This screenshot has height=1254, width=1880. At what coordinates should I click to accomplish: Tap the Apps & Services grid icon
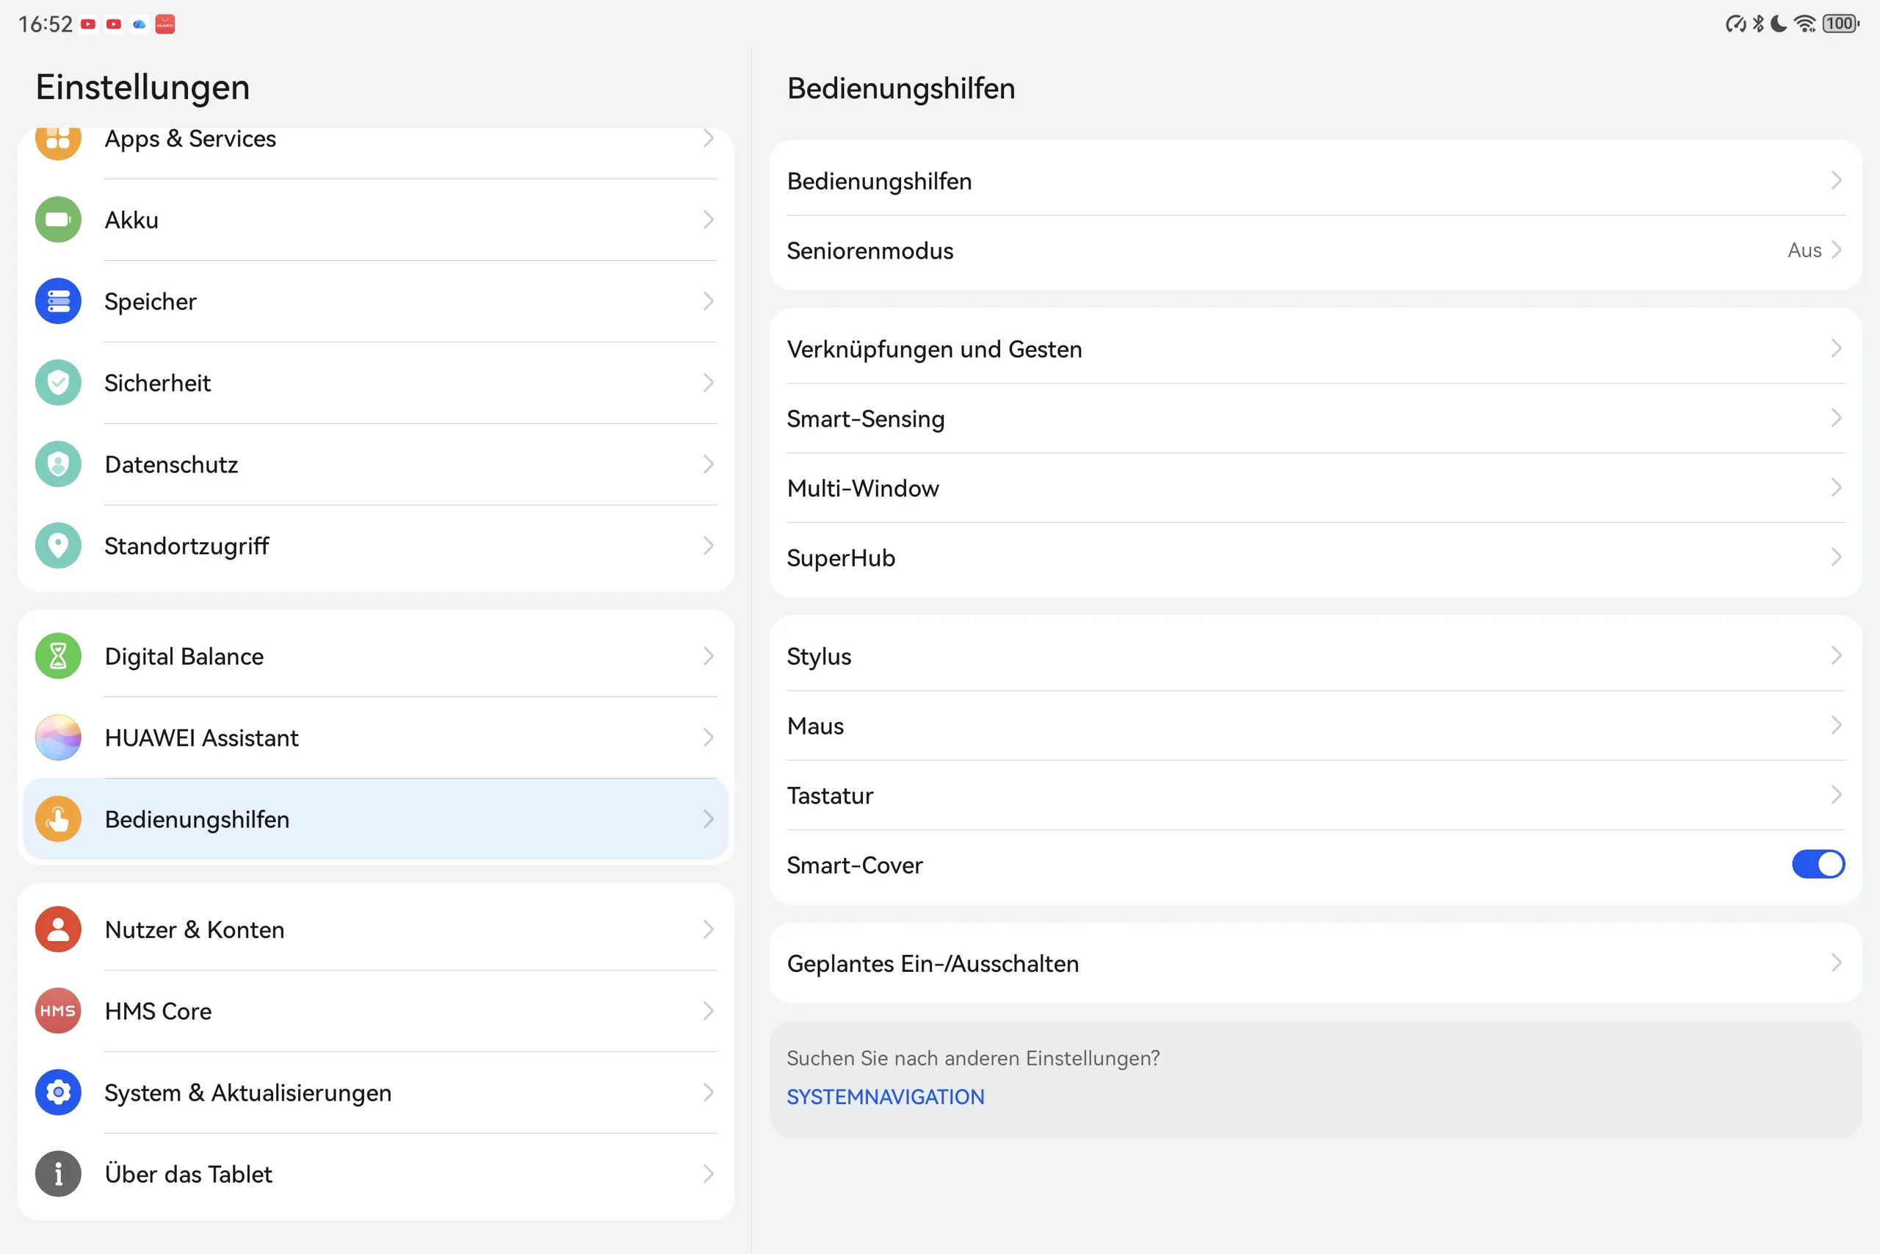tap(58, 143)
